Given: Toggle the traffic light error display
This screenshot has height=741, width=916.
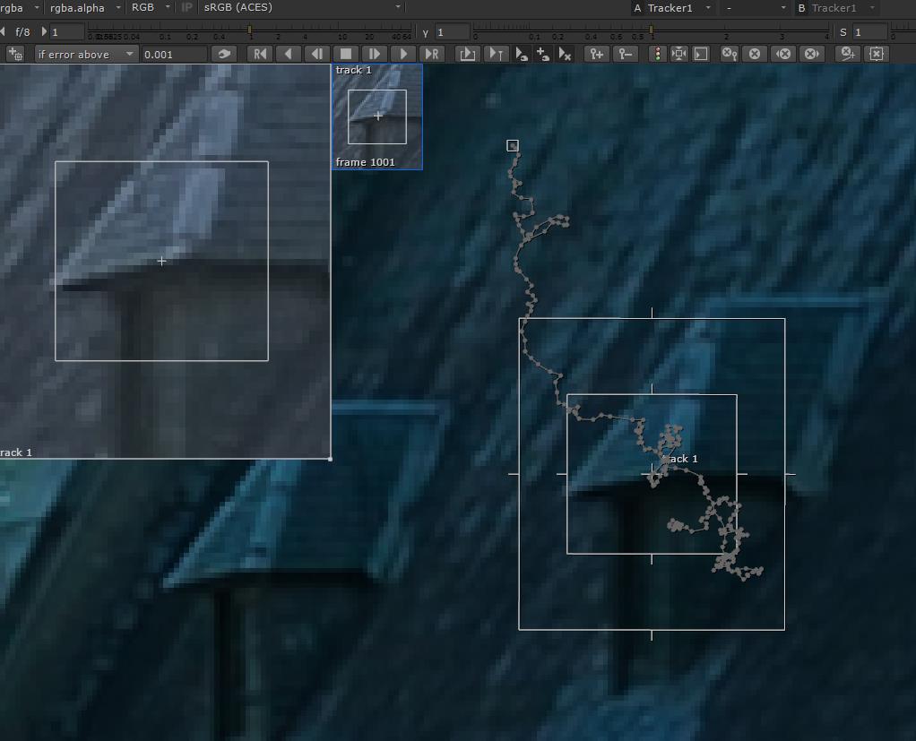Looking at the screenshot, I should [x=658, y=54].
